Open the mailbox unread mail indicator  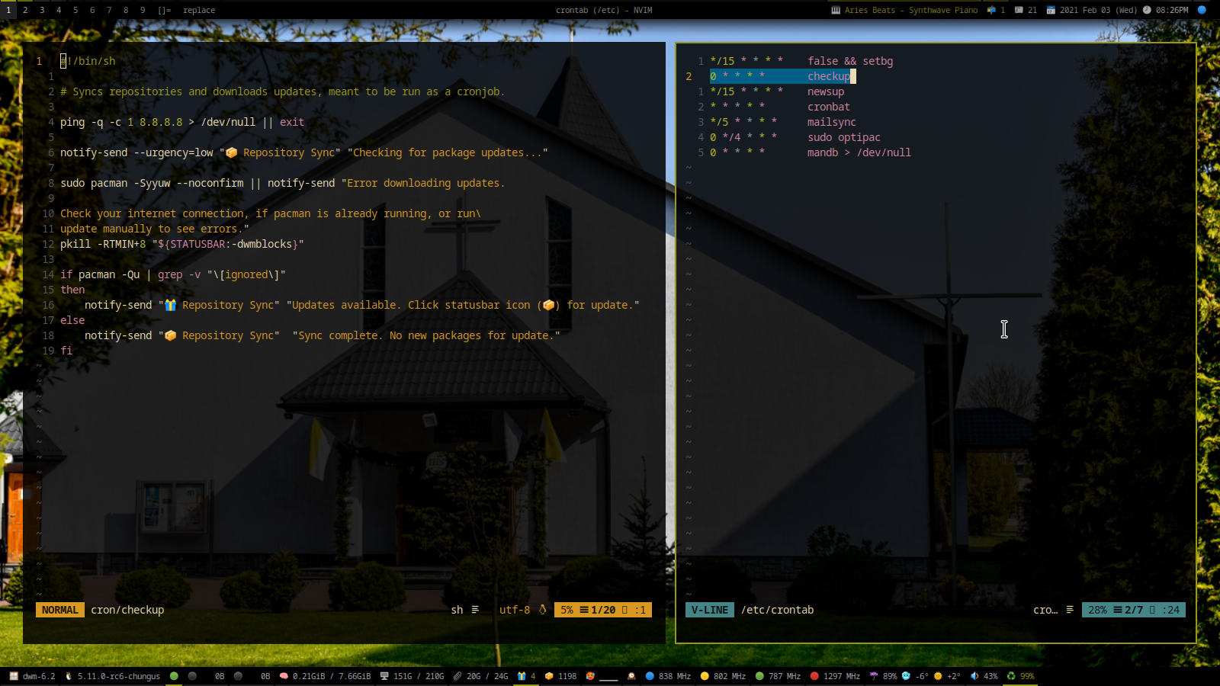pyautogui.click(x=991, y=10)
